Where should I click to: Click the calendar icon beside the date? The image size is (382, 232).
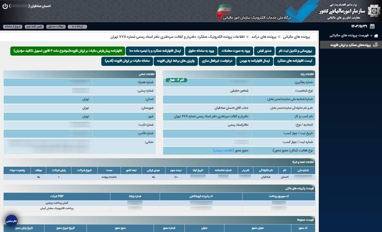pyautogui.click(x=372, y=26)
